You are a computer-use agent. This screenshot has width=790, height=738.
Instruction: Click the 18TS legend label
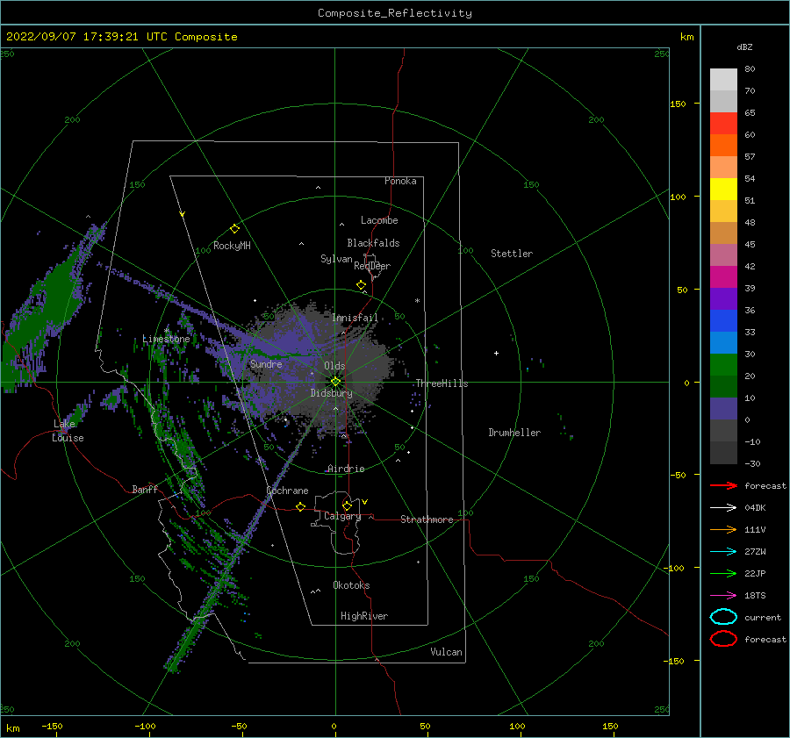(x=755, y=596)
